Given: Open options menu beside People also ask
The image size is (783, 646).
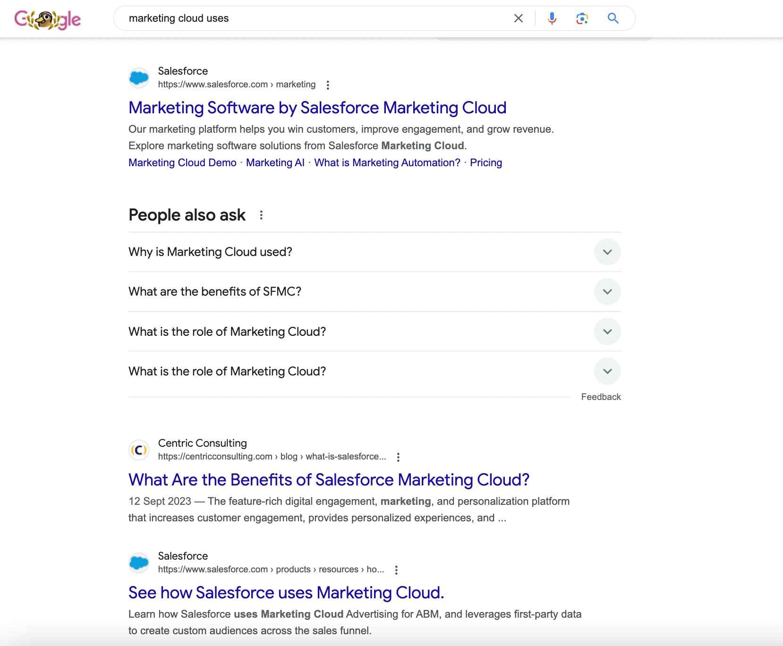Looking at the screenshot, I should (x=261, y=215).
